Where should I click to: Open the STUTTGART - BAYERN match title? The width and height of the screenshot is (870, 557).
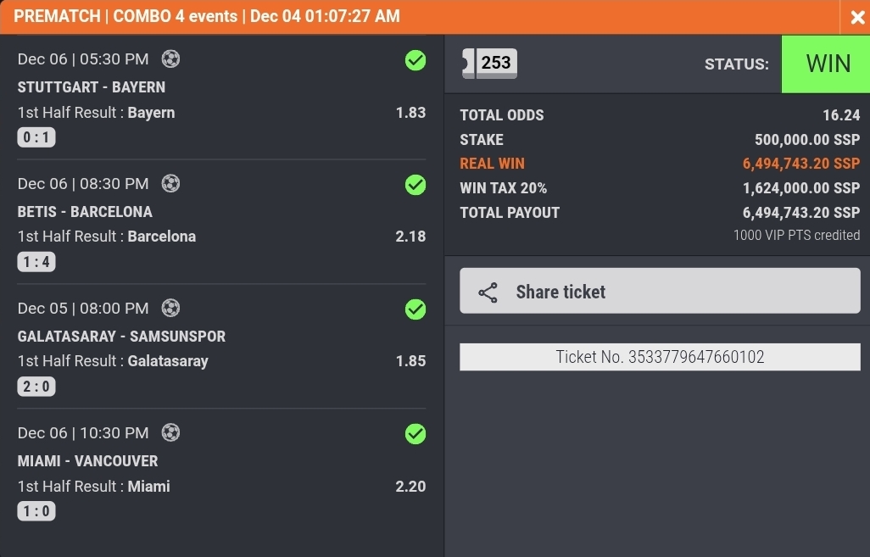click(92, 87)
